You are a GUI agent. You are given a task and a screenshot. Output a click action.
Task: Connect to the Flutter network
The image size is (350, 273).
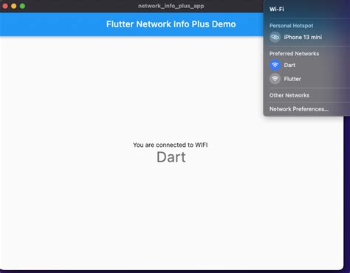click(x=292, y=79)
